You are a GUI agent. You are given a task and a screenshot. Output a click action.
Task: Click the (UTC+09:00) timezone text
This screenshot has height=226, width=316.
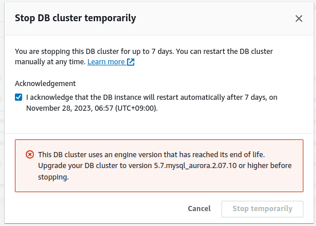(136, 108)
